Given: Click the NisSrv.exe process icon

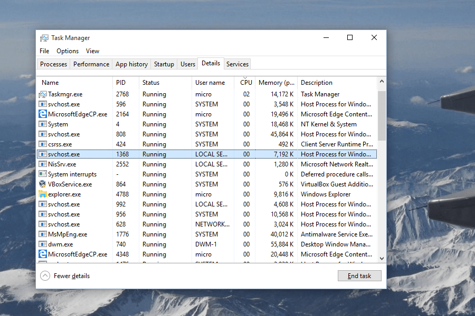Looking at the screenshot, I should pyautogui.click(x=43, y=164).
